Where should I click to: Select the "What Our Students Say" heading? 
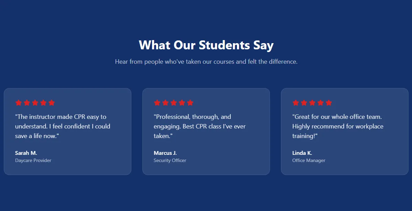(x=206, y=45)
